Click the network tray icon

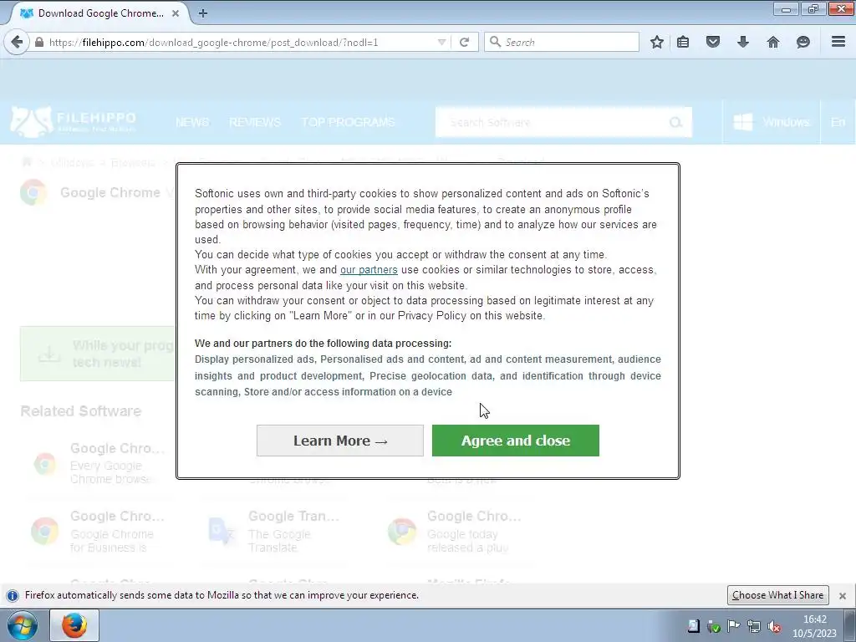(x=754, y=627)
